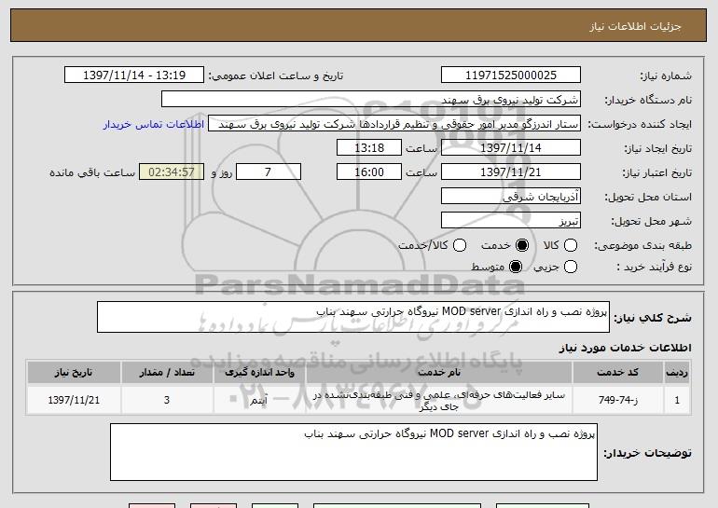Click the buyer organization name field

point(371,100)
